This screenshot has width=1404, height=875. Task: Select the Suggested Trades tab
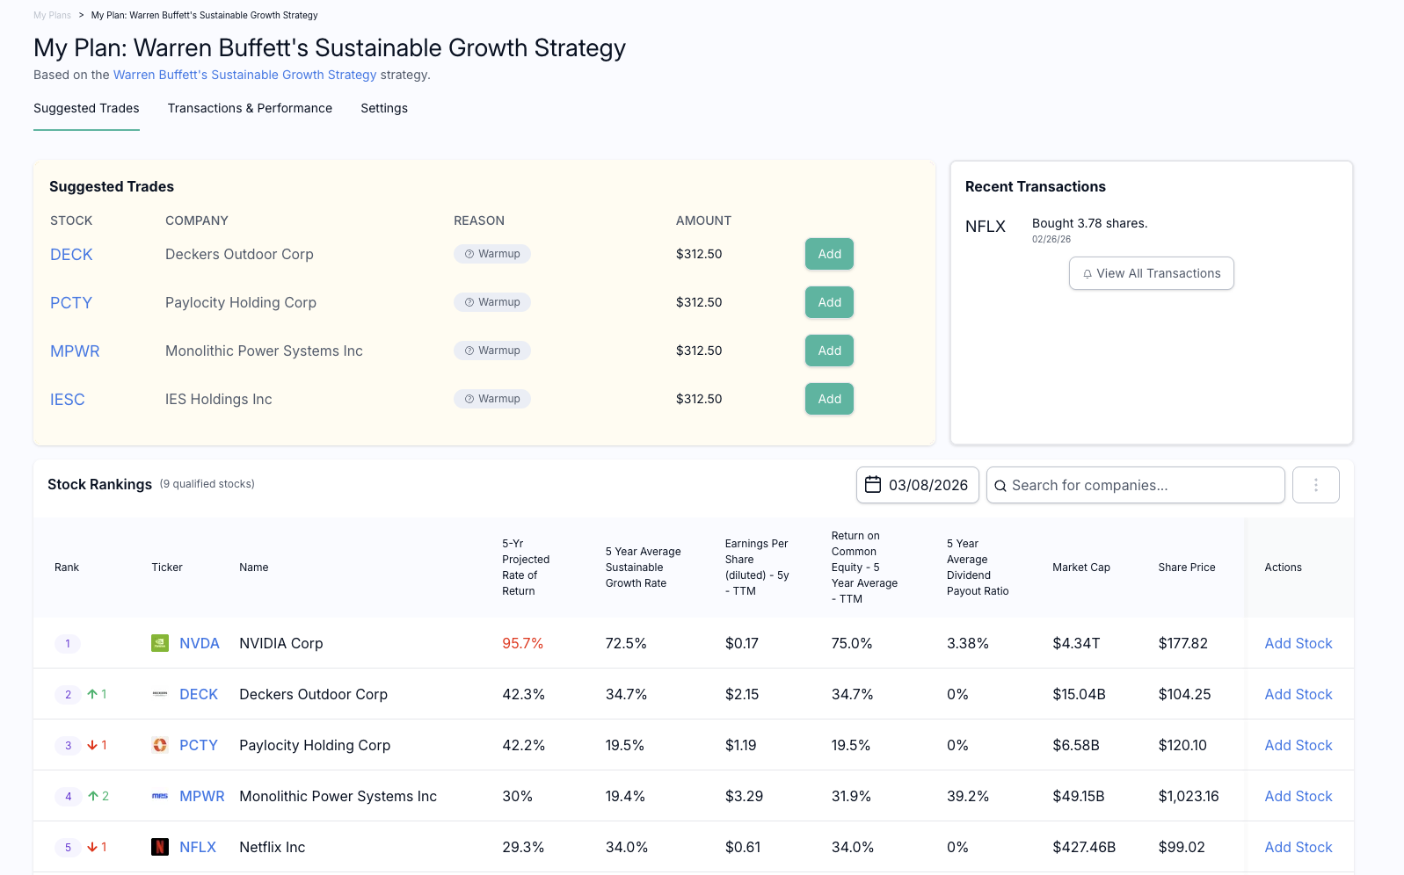click(86, 108)
